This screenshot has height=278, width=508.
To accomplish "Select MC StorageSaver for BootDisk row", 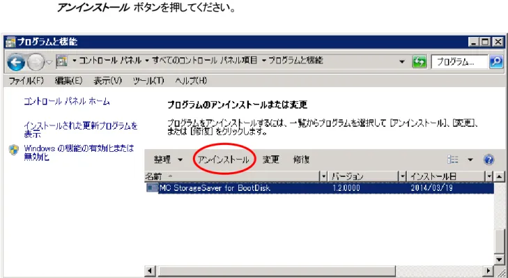I will (x=319, y=188).
